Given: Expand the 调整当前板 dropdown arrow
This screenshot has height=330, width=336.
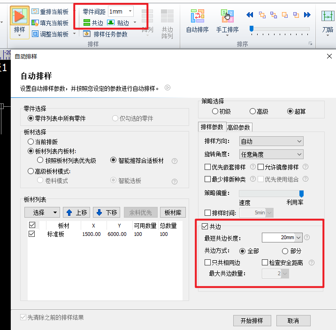Looking at the screenshot, I should (x=74, y=34).
